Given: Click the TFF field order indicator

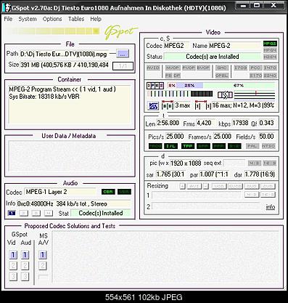Looking at the screenshot, I should click(x=188, y=146).
